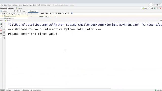Click the Up the stack trace arrow
162x91 pixels.
tap(4, 24)
